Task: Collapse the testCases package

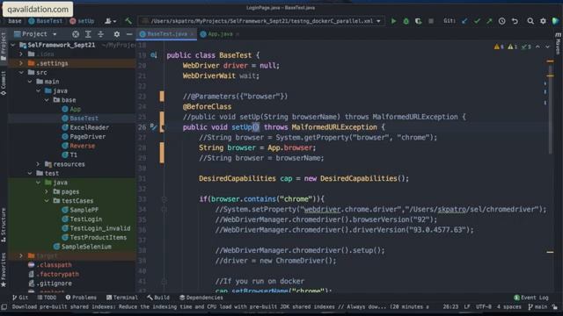Action: 47,201
